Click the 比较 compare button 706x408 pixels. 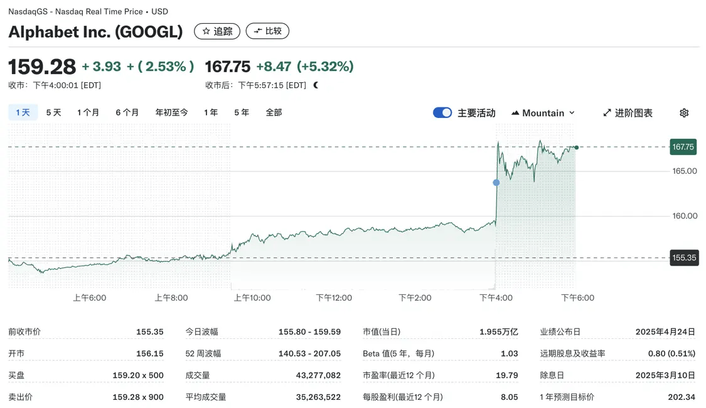[267, 31]
